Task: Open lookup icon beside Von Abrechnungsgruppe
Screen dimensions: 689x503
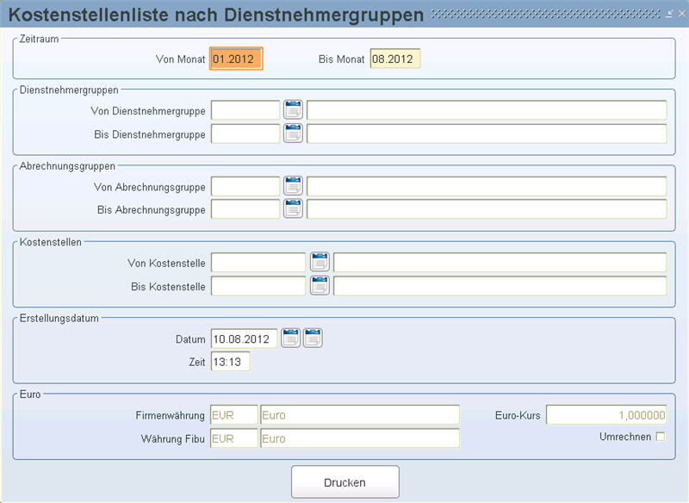Action: tap(293, 186)
